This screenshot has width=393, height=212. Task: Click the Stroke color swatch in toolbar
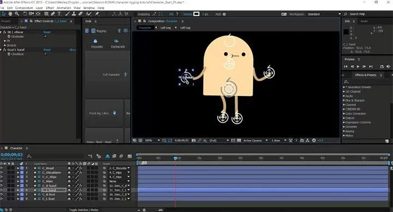(196, 14)
